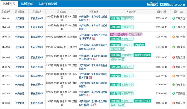Open complaint title link in row 1443358
187x109 pixels.
pyautogui.click(x=93, y=94)
